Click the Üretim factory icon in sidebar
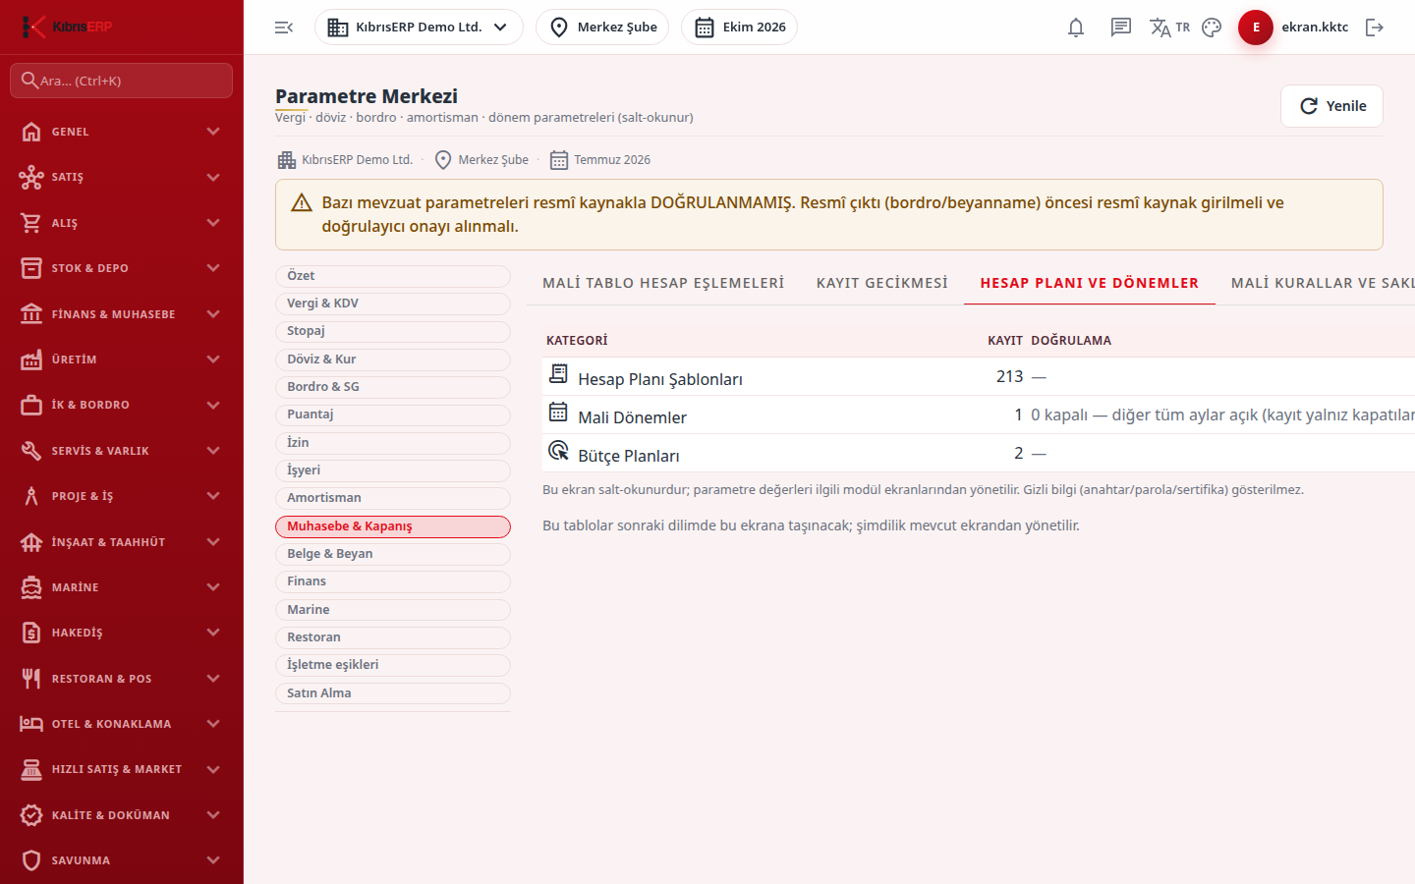1415x884 pixels. click(31, 359)
